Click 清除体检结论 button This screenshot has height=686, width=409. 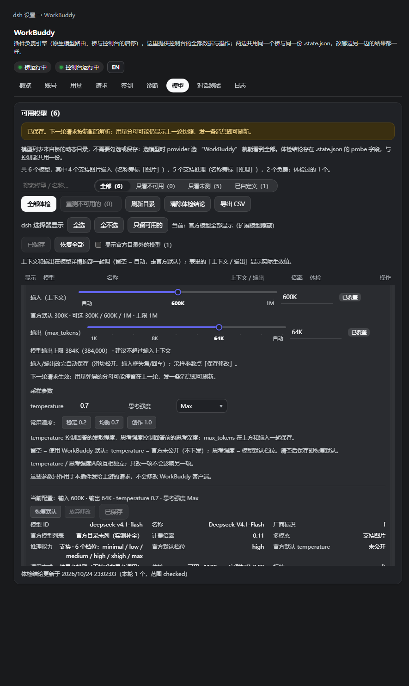[x=188, y=204]
